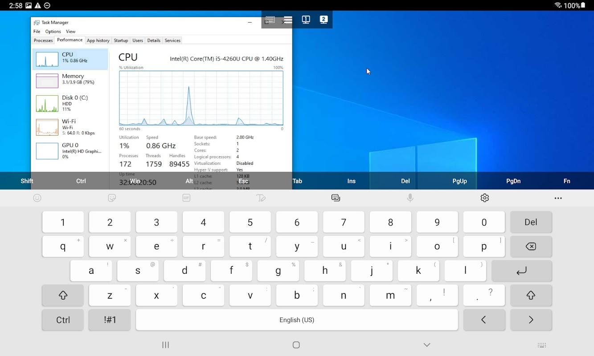This screenshot has height=356, width=594.
Task: Tap the !#1 symbols key
Action: [x=110, y=320]
